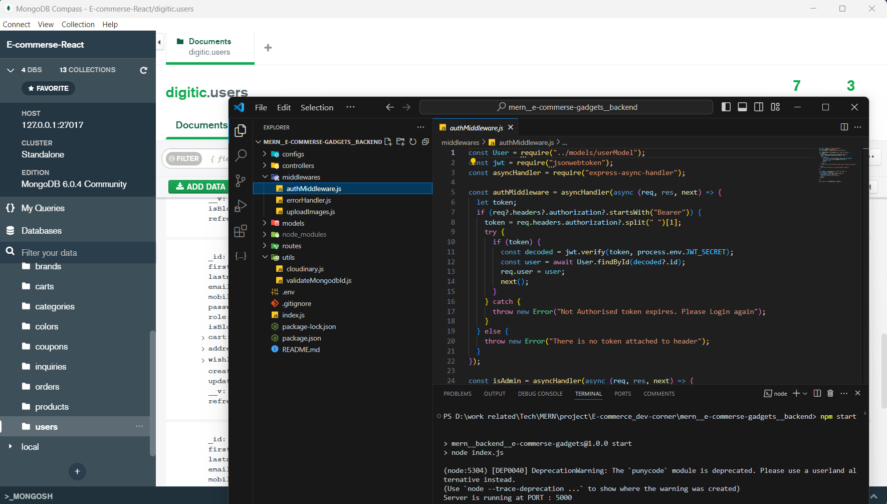This screenshot has width=887, height=504.
Task: Open VS Code Selection menu
Action: (317, 107)
